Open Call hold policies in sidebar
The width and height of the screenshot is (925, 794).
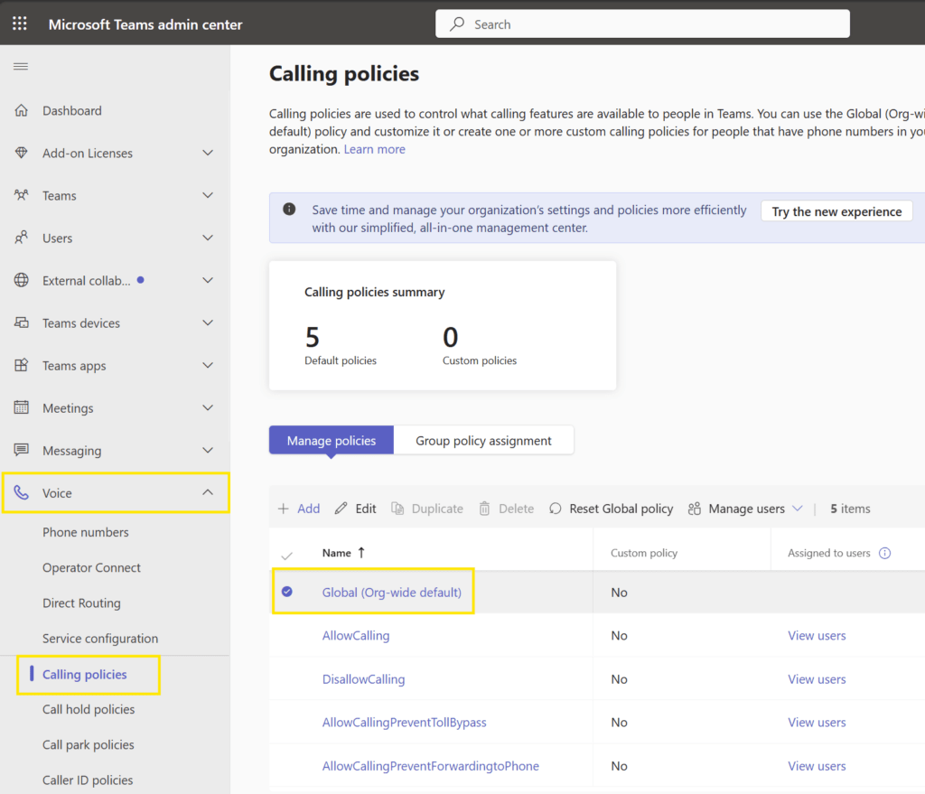tap(89, 709)
